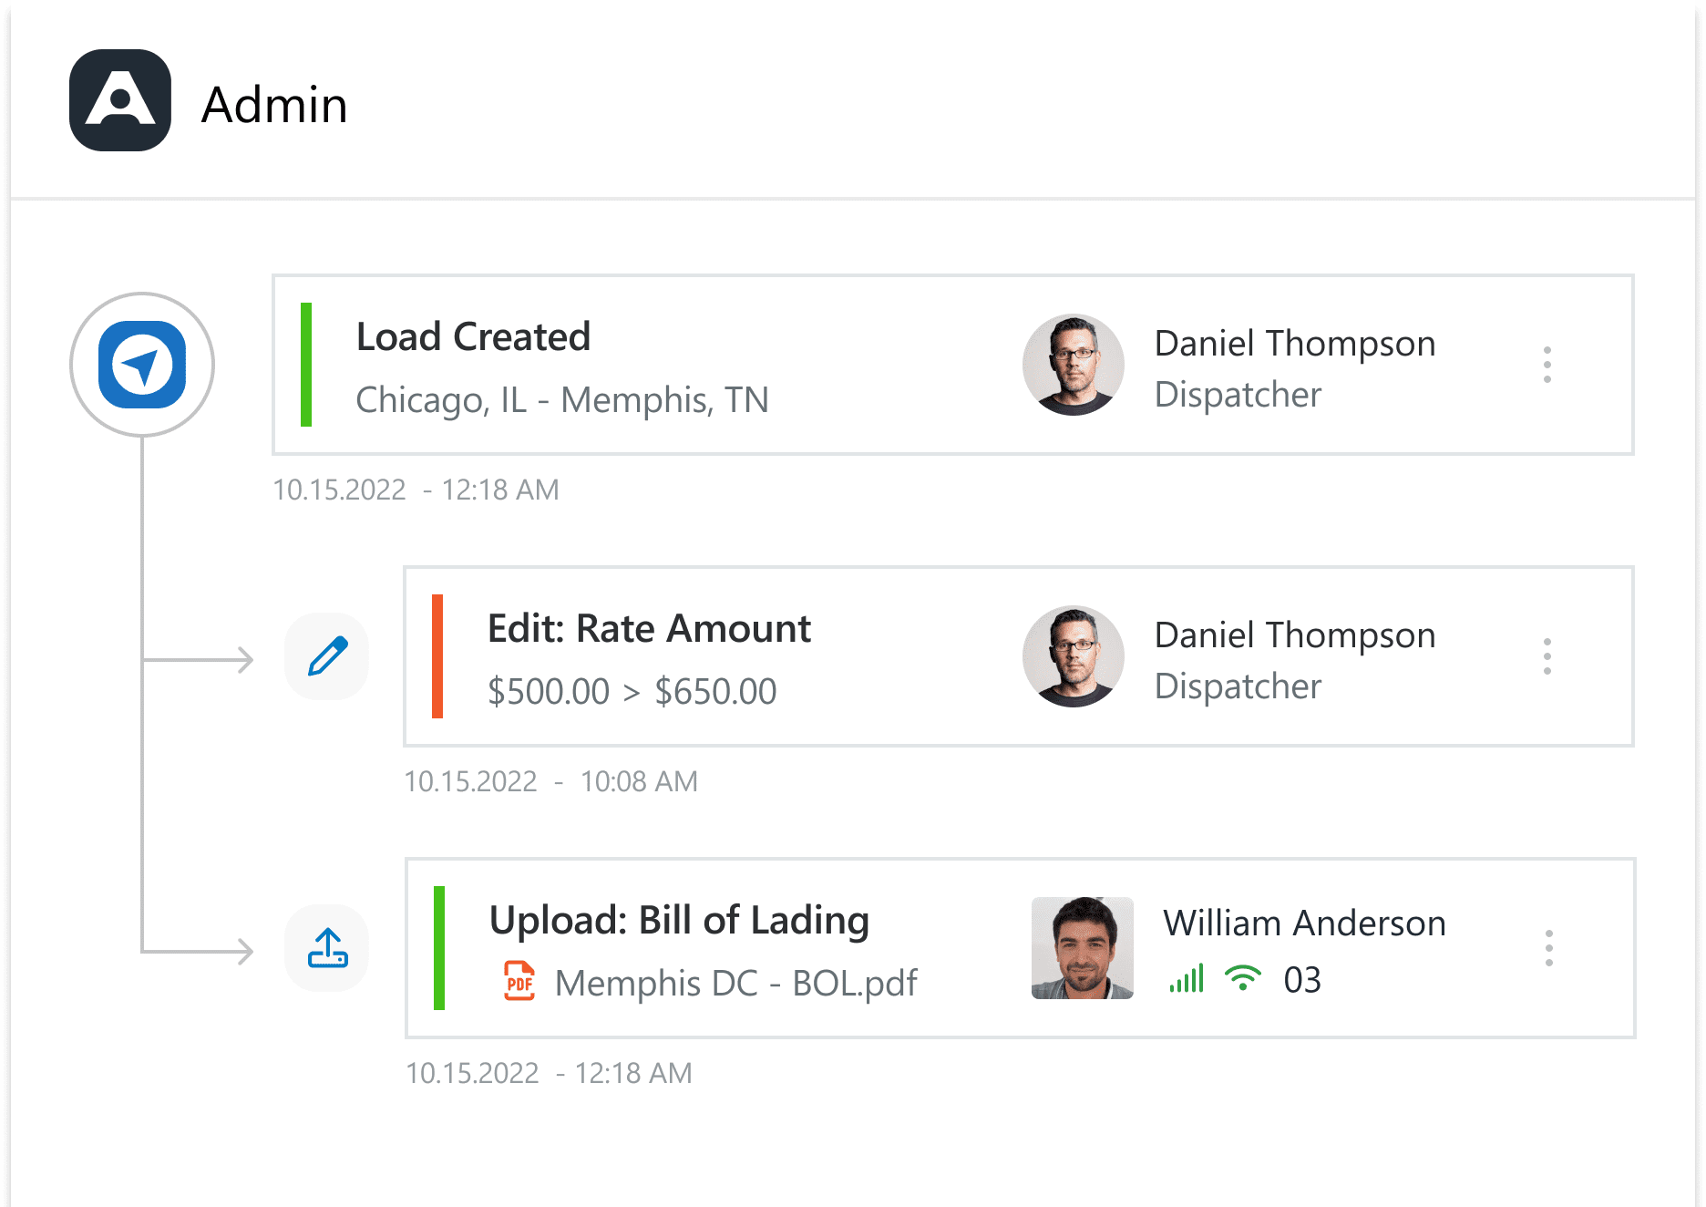Click the green Wi-Fi status icon

click(1242, 978)
